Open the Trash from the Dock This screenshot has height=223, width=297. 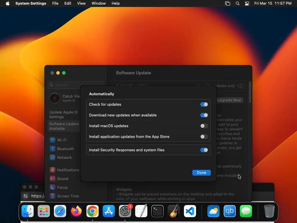269,211
